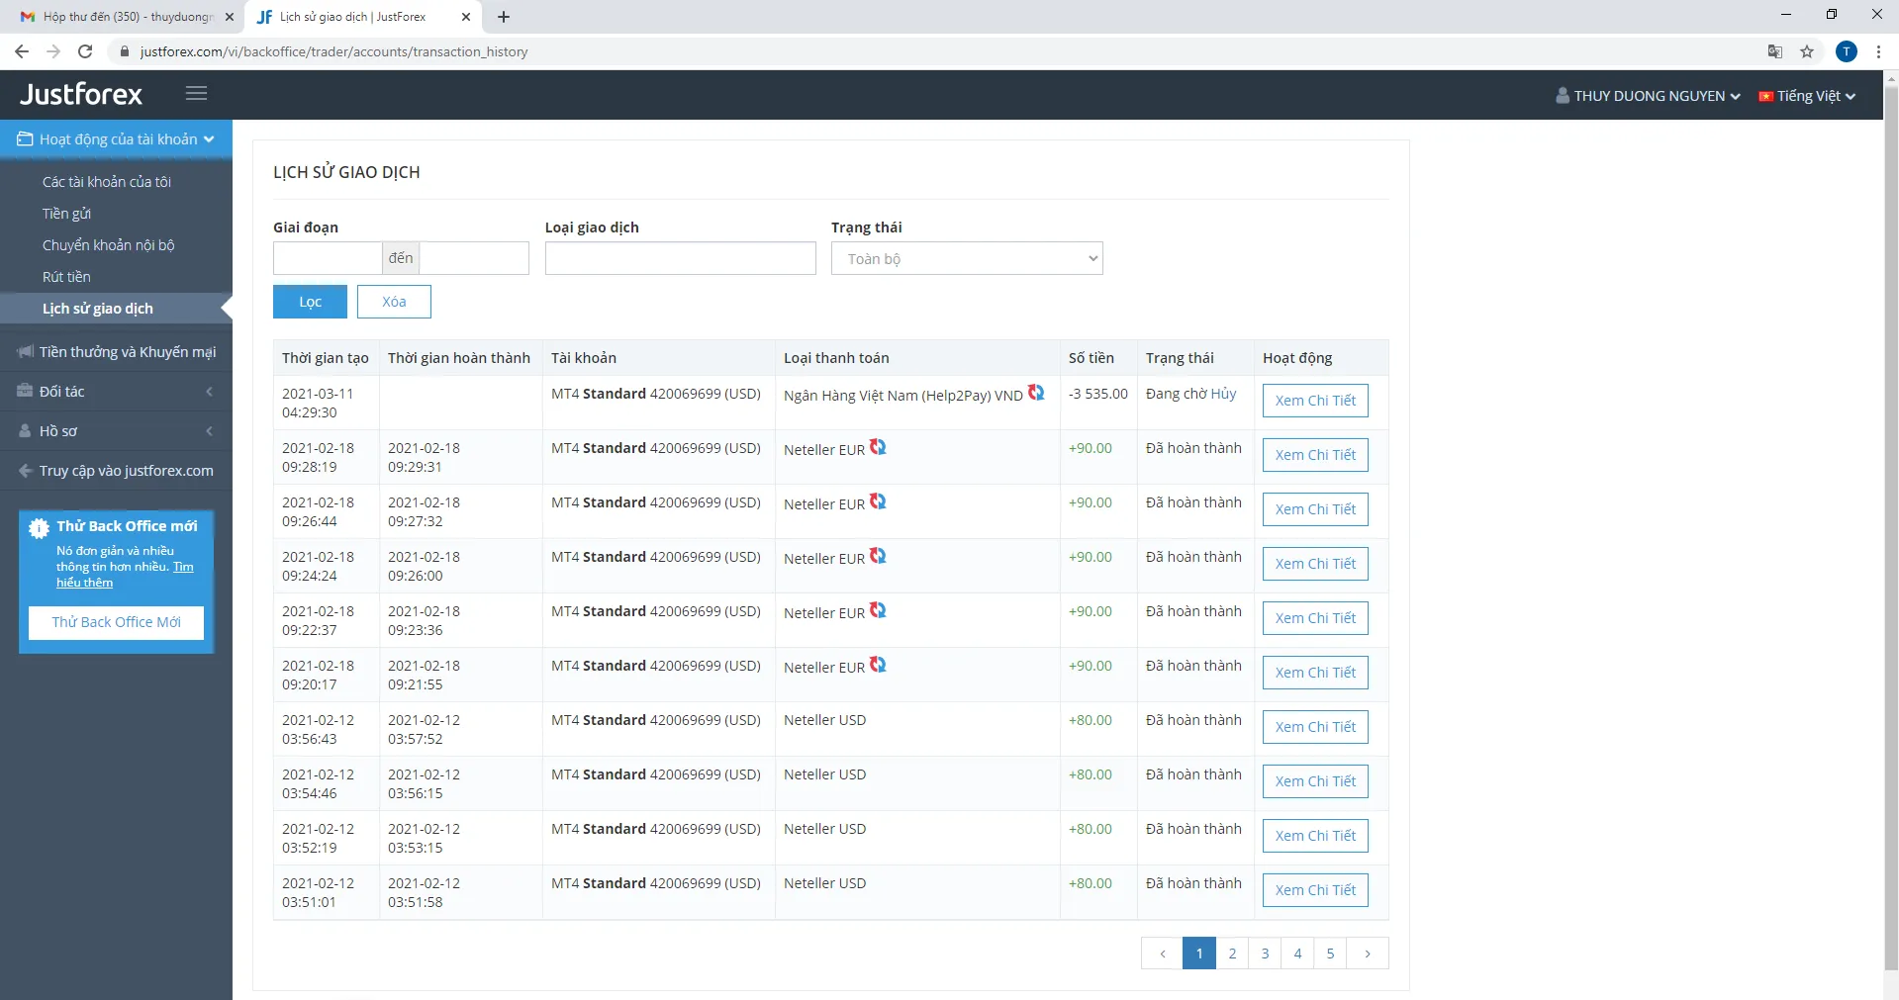Click the conversion icon on the 09:22:37 Neteller EUR row
Viewport: 1899px width, 1000px height.
click(x=878, y=610)
